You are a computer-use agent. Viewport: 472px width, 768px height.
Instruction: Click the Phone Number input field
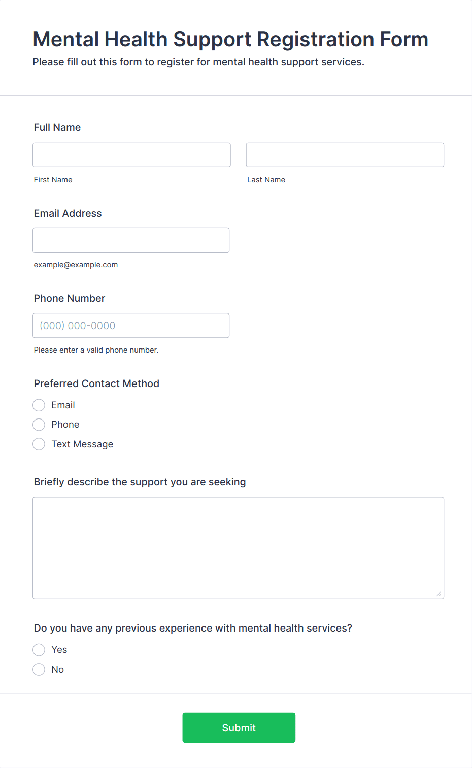[x=131, y=326]
